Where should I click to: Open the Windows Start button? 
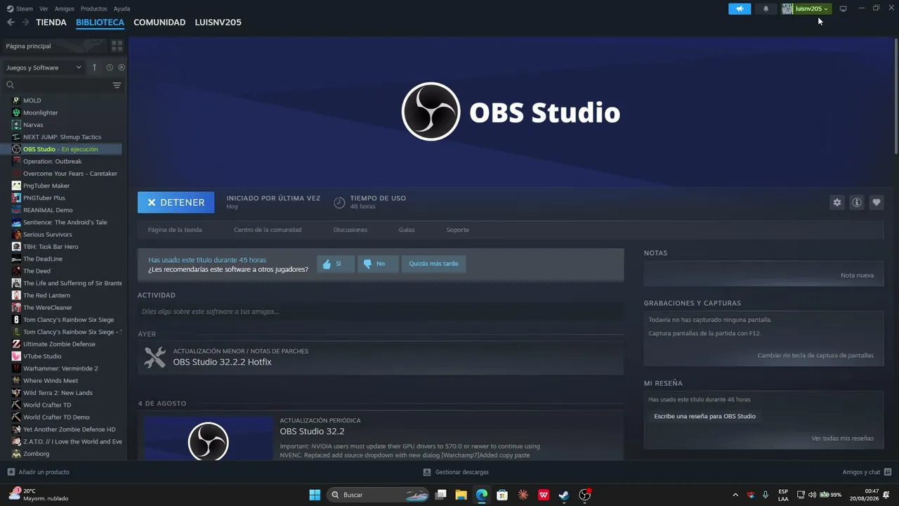tap(315, 495)
